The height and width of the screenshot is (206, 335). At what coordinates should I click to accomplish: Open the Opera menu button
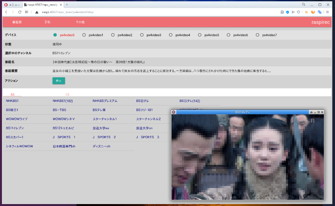coord(11,5)
